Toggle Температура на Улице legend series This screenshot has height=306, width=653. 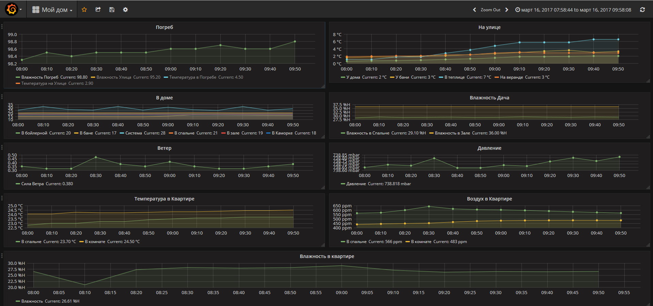pos(44,83)
